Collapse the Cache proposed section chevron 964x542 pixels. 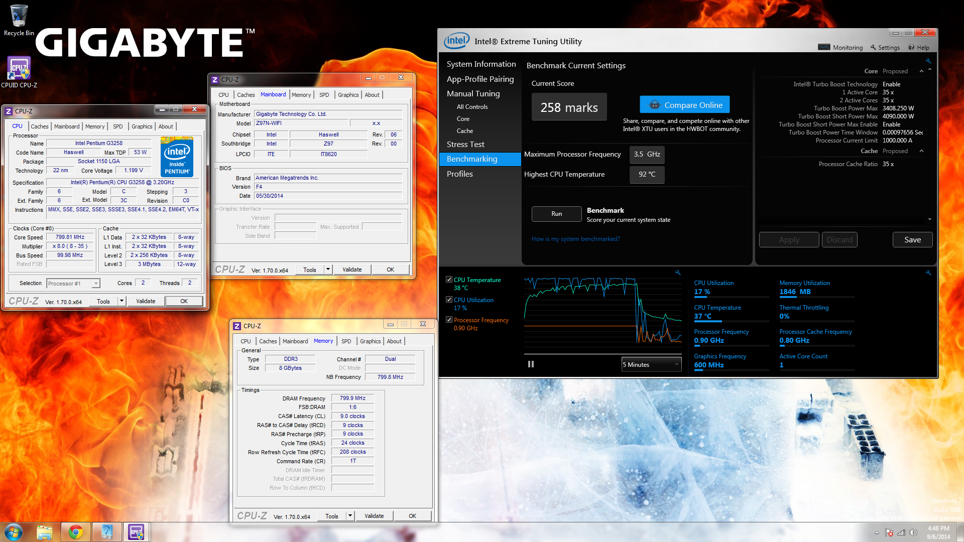pos(921,151)
